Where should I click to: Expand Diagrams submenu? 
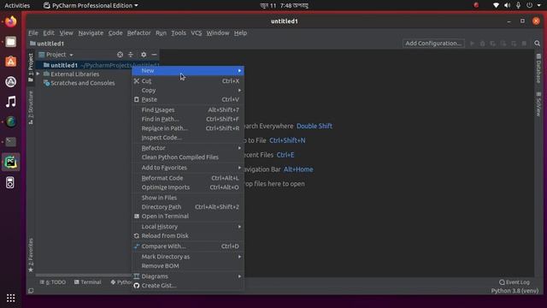point(188,276)
